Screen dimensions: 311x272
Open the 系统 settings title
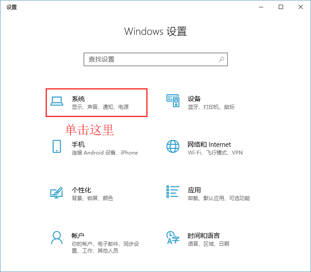[x=78, y=99]
